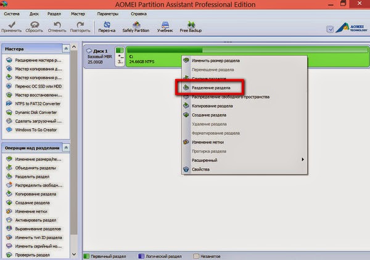This screenshot has height=260, width=370.
Task: Open the Система menu
Action: 12,14
